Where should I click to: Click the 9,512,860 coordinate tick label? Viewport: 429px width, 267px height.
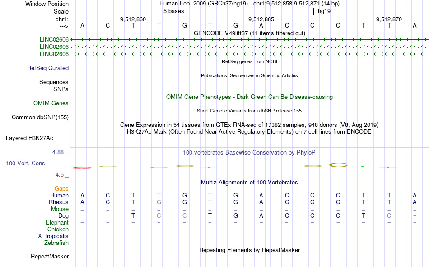click(x=133, y=19)
